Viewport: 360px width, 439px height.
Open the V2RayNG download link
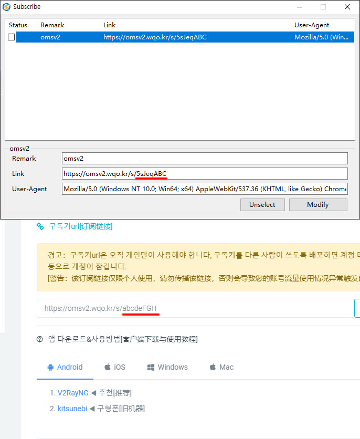[x=73, y=393]
